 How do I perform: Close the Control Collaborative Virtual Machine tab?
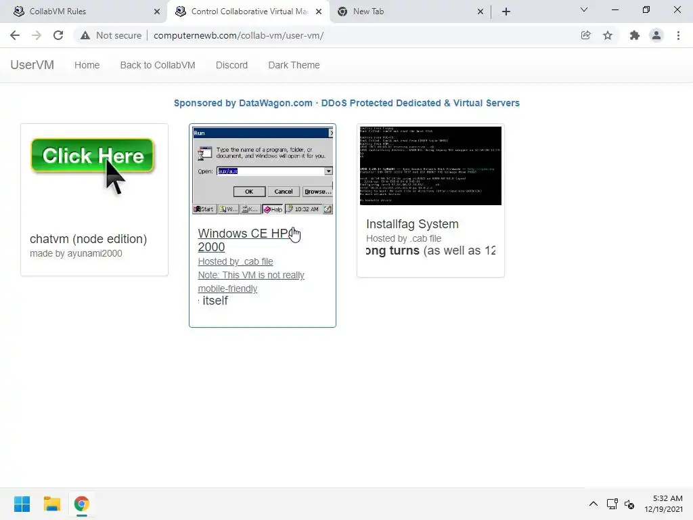(319, 12)
